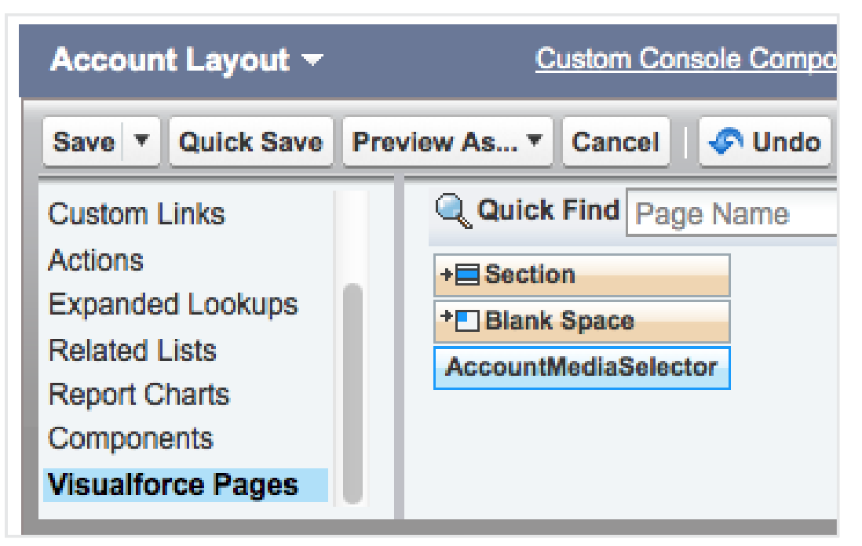Screen dimensions: 862x546
Task: Click the Blank Space element icon
Action: [468, 321]
